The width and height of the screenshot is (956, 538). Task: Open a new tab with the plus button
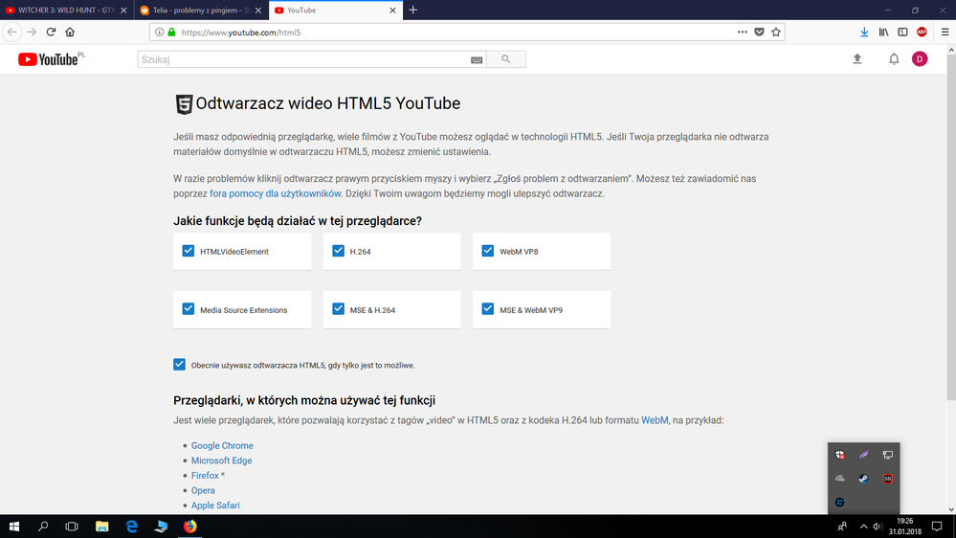tap(413, 10)
